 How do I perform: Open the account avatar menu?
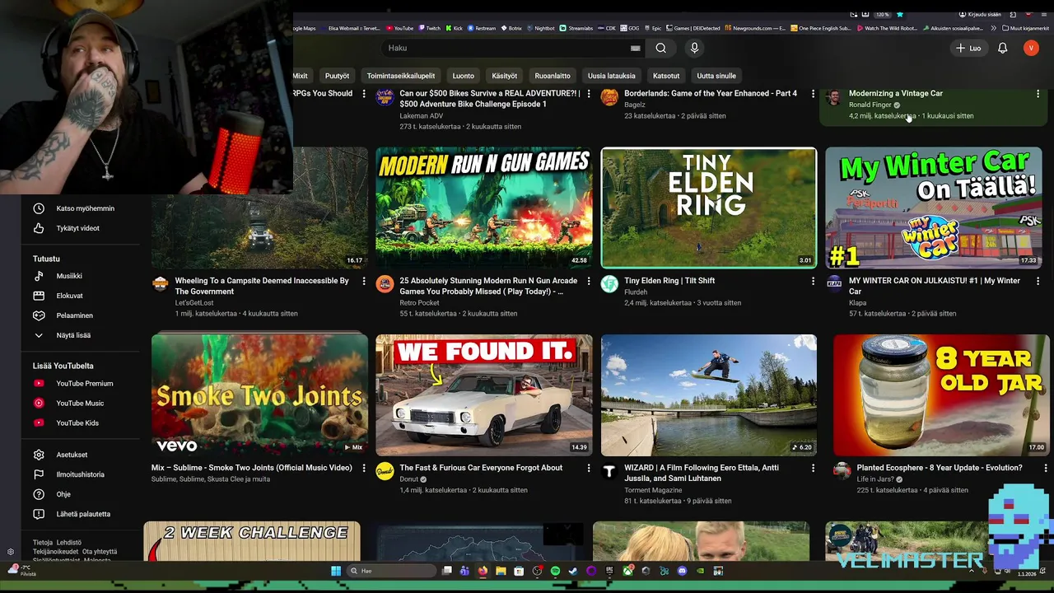coord(1031,48)
